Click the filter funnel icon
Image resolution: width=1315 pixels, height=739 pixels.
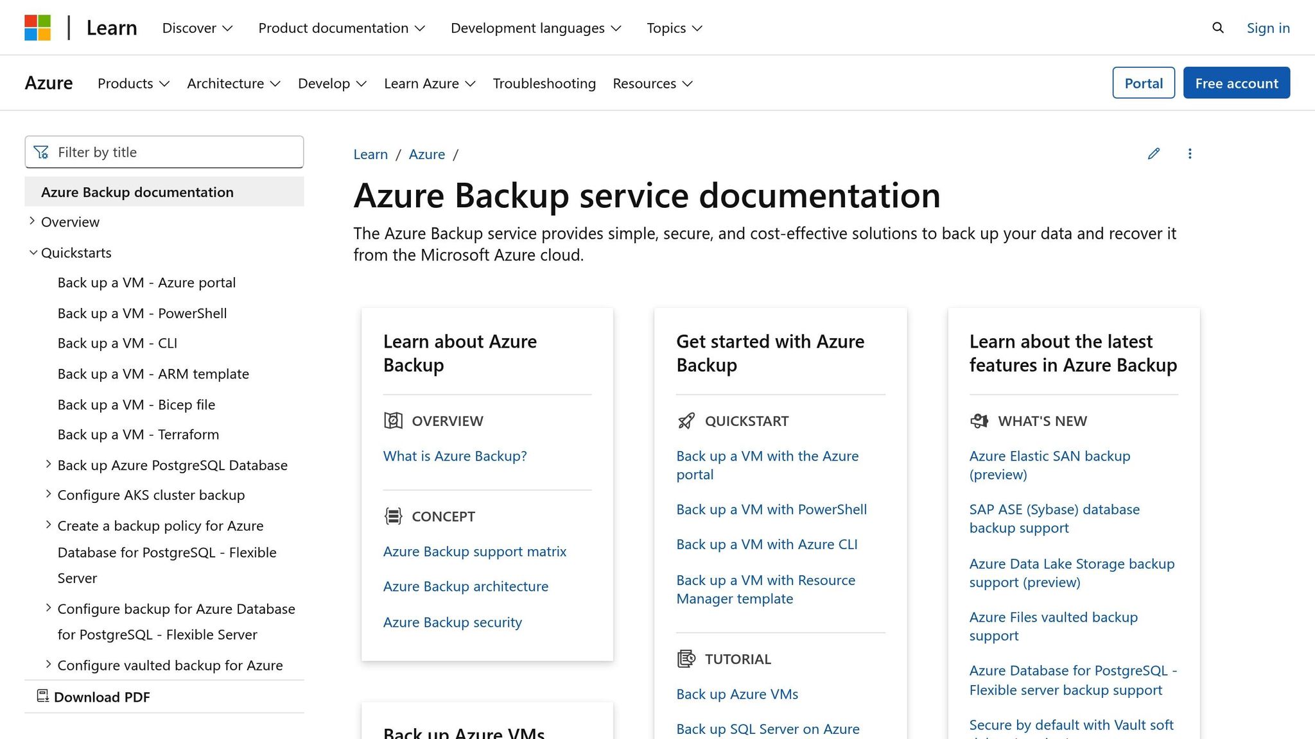click(41, 152)
